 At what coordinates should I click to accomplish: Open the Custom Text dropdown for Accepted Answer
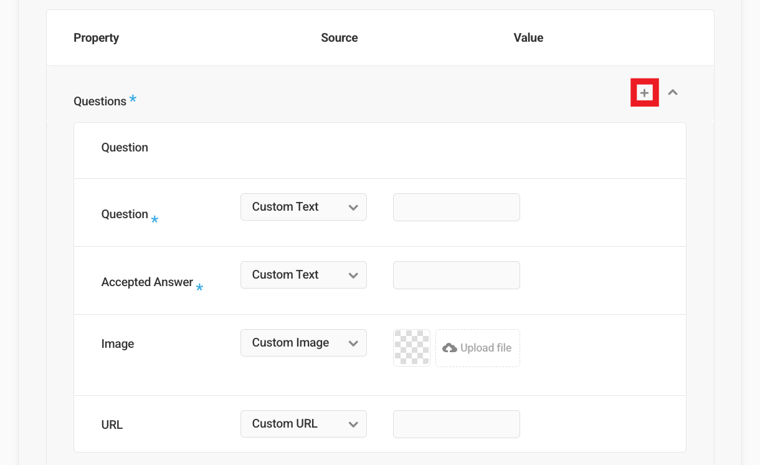click(303, 275)
